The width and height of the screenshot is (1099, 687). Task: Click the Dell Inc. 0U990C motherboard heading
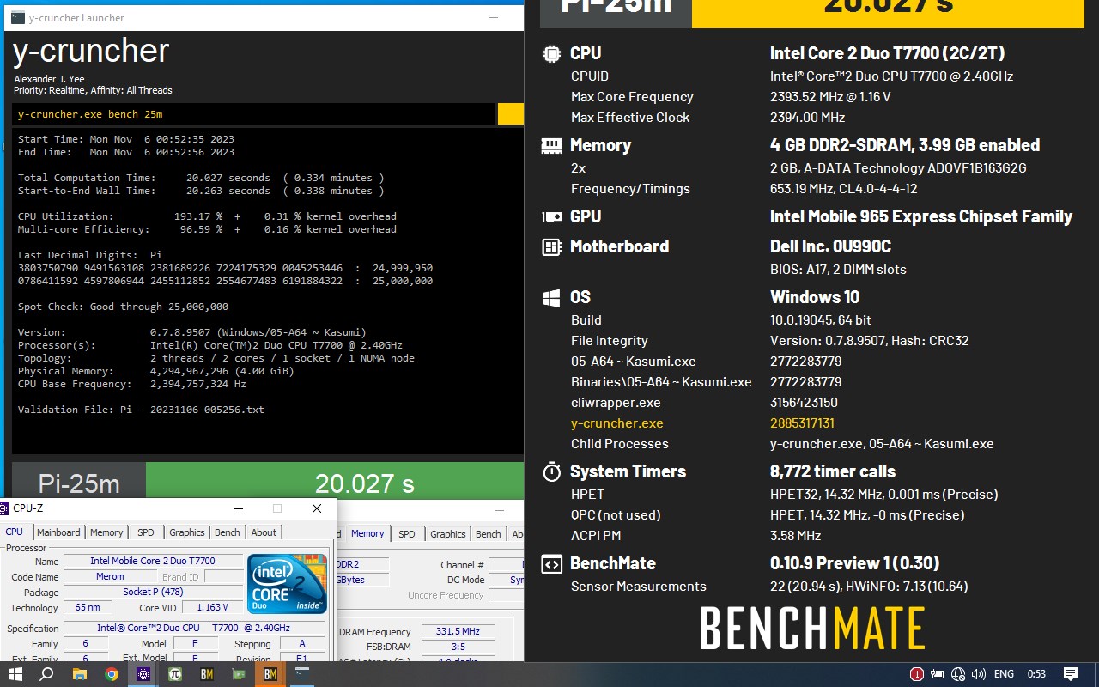coord(830,246)
